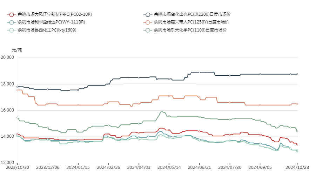The width and height of the screenshot is (316, 178).
Task: Hide the 余姚市场鲁西化工PC(lxty1609) legend text
Action: point(47,30)
